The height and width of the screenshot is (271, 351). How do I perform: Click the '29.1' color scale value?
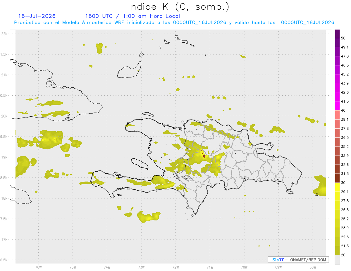coord(345,192)
